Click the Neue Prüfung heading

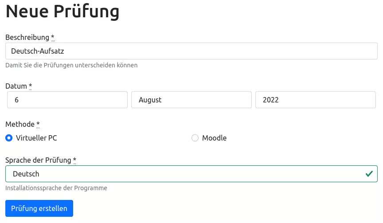tap(63, 11)
